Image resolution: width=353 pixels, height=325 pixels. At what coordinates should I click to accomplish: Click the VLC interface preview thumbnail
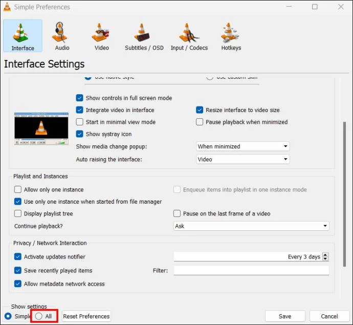pos(41,128)
